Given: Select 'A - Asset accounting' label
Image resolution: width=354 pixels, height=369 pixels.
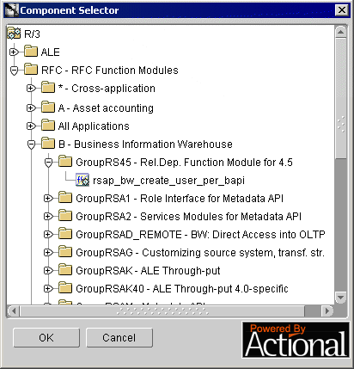Looking at the screenshot, I should click(106, 108).
